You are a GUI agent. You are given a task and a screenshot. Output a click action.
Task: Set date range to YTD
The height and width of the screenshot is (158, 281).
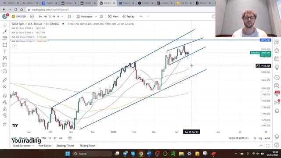pyautogui.click(x=43, y=138)
